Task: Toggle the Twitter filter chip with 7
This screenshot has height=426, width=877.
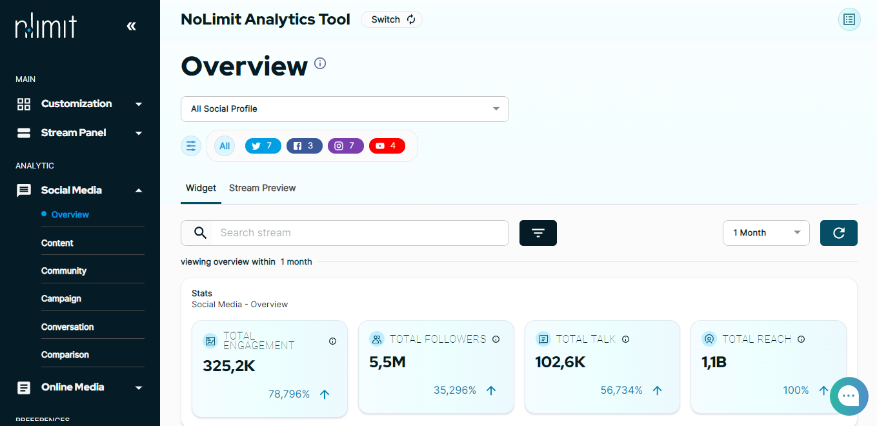Action: pos(263,146)
